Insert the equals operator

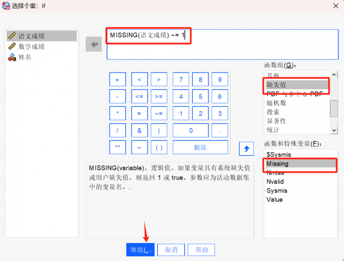point(139,114)
